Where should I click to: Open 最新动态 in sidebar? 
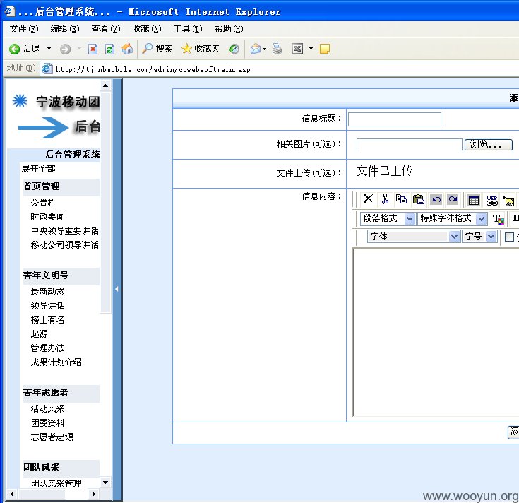click(x=48, y=291)
